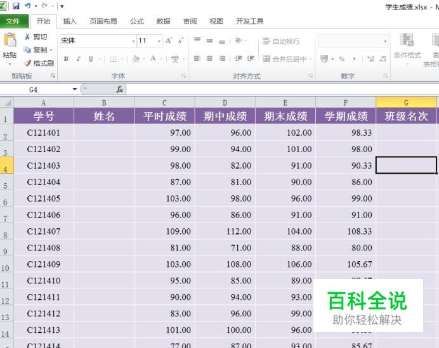Expand the 复制 copy options arrow
This screenshot has height=348, width=439.
(x=51, y=50)
